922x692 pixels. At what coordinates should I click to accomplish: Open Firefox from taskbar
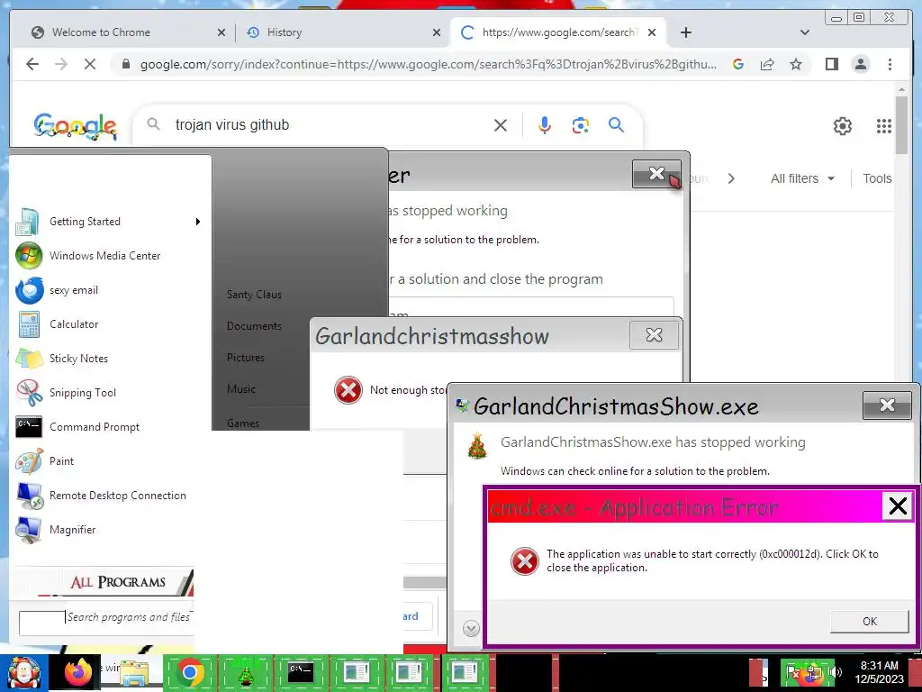[77, 672]
